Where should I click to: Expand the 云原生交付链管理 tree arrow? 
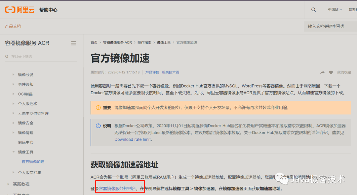[14, 113]
